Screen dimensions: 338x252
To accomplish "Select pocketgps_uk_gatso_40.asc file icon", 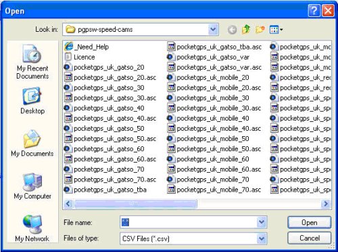I will tap(68, 118).
